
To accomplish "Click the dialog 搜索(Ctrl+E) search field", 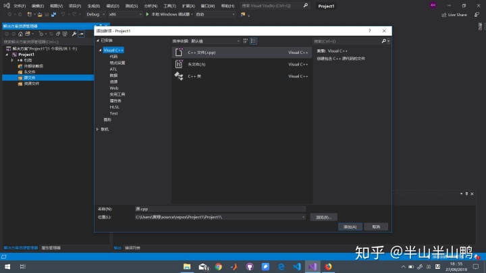I will (x=346, y=41).
